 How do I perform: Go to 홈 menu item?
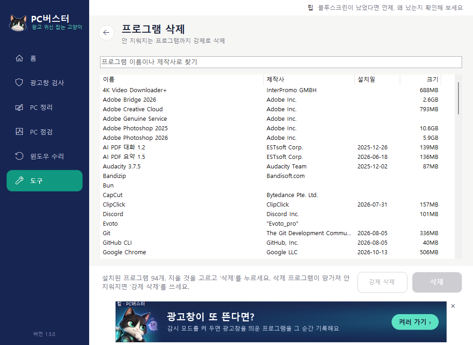click(x=45, y=58)
